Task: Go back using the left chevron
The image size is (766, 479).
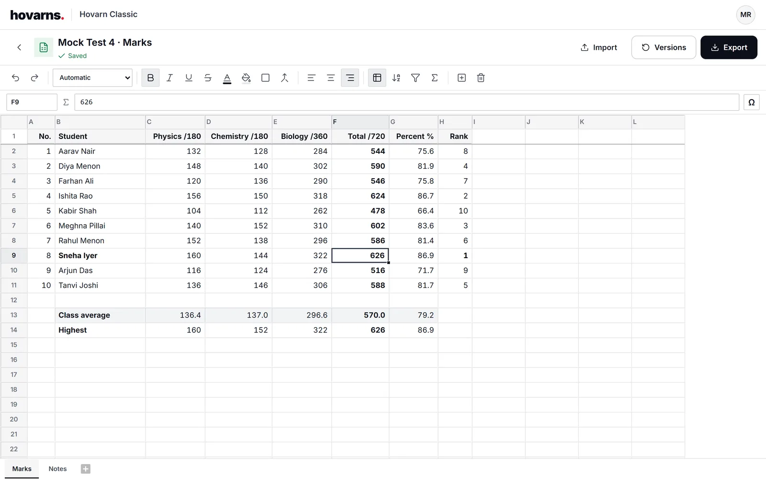Action: pos(19,47)
